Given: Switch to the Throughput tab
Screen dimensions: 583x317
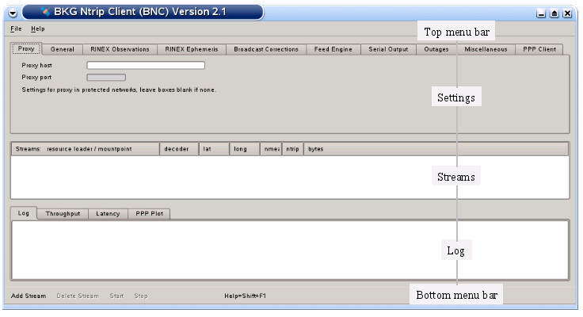Looking at the screenshot, I should pos(63,214).
